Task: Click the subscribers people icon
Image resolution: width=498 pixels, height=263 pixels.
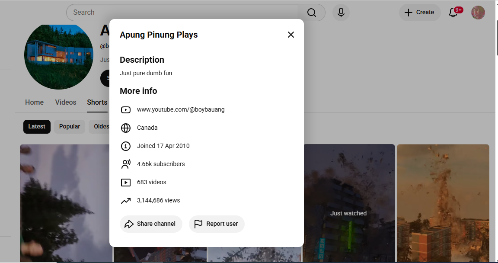Action: point(126,164)
